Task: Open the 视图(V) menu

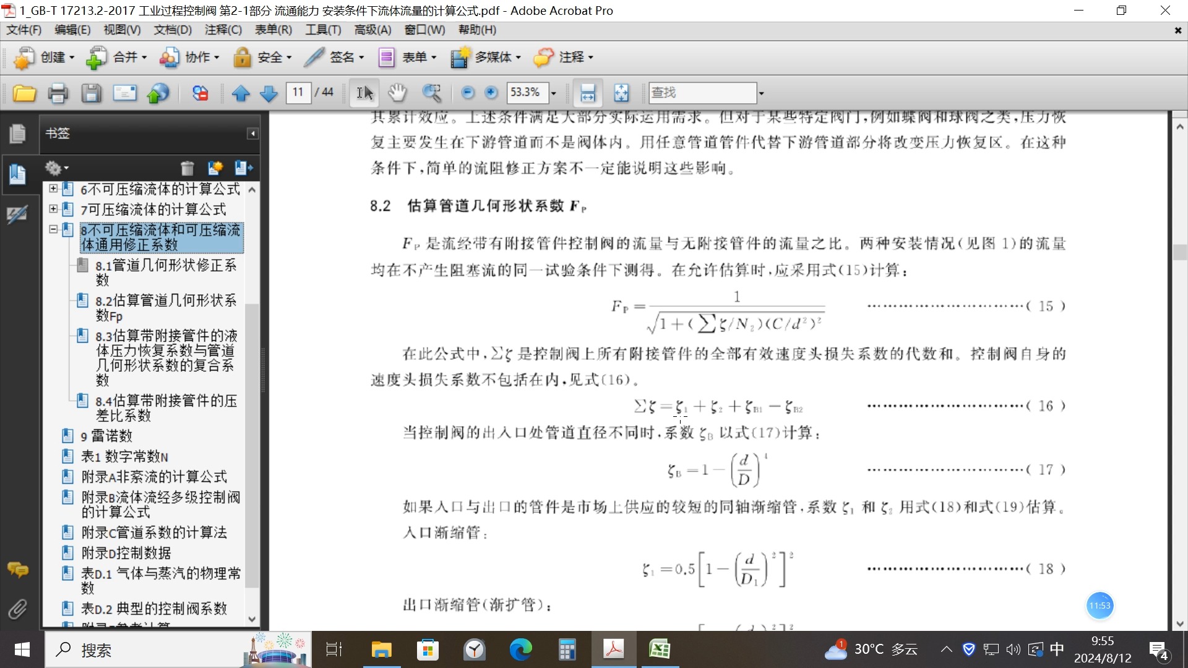Action: point(122,30)
